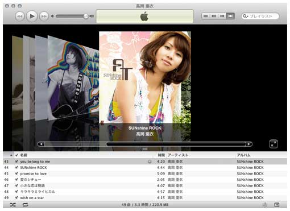This screenshot has height=211, width=290.
Task: Uncheck the 愛のシチュー track
Action: point(16,180)
